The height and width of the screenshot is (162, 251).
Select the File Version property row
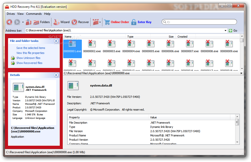pyautogui.click(x=151, y=131)
